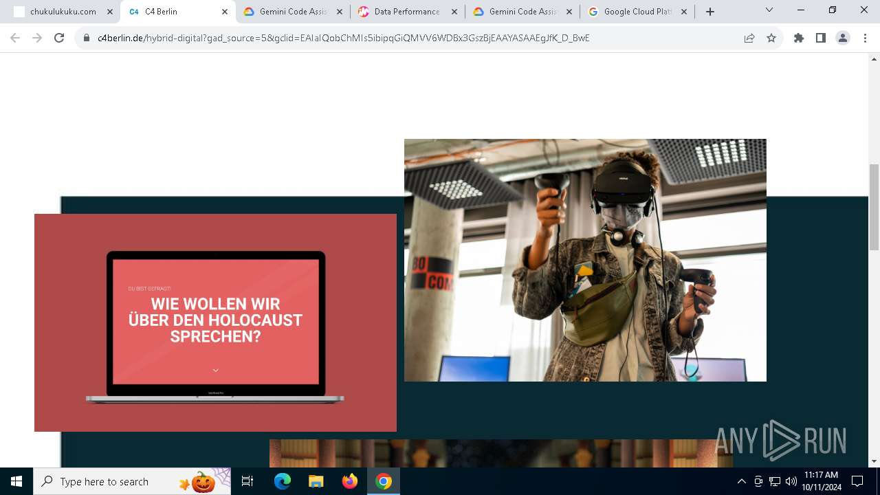Viewport: 880px width, 495px height.
Task: Minimize the Chrome window
Action: (801, 10)
